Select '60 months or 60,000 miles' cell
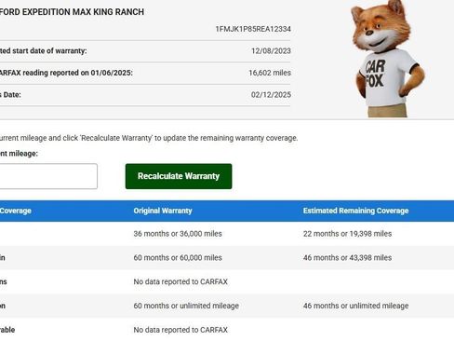The width and height of the screenshot is (454, 341). coord(178,257)
